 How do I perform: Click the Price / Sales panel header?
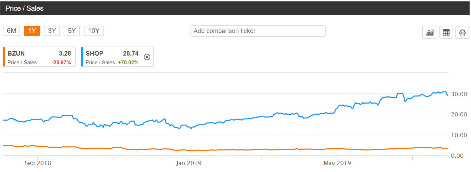click(x=24, y=8)
